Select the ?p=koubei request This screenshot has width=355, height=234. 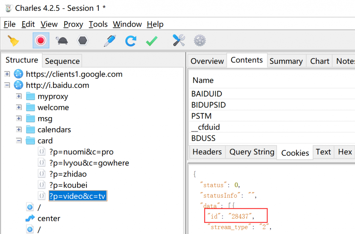(68, 185)
